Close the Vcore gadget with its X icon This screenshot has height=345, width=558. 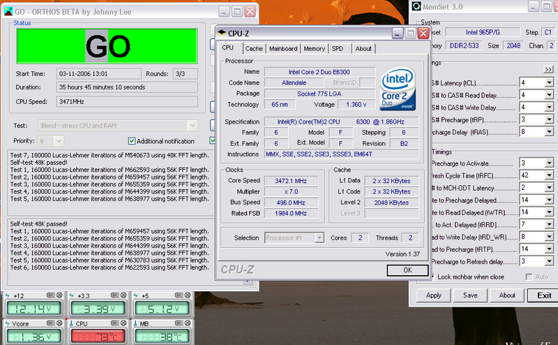(x=59, y=323)
